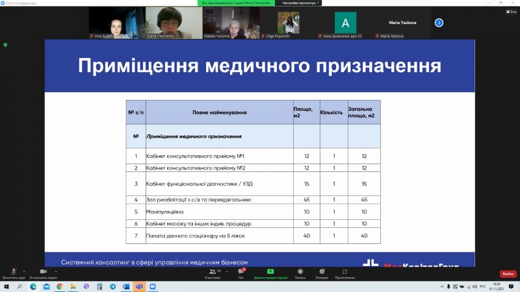The height and width of the screenshot is (292, 520).
Task: Click the slide title 'Приміщення медичного призначення'
Action: (x=259, y=66)
